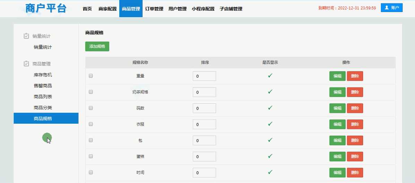Check the checkbox for 重量 row
This screenshot has height=183, width=415.
(x=91, y=76)
